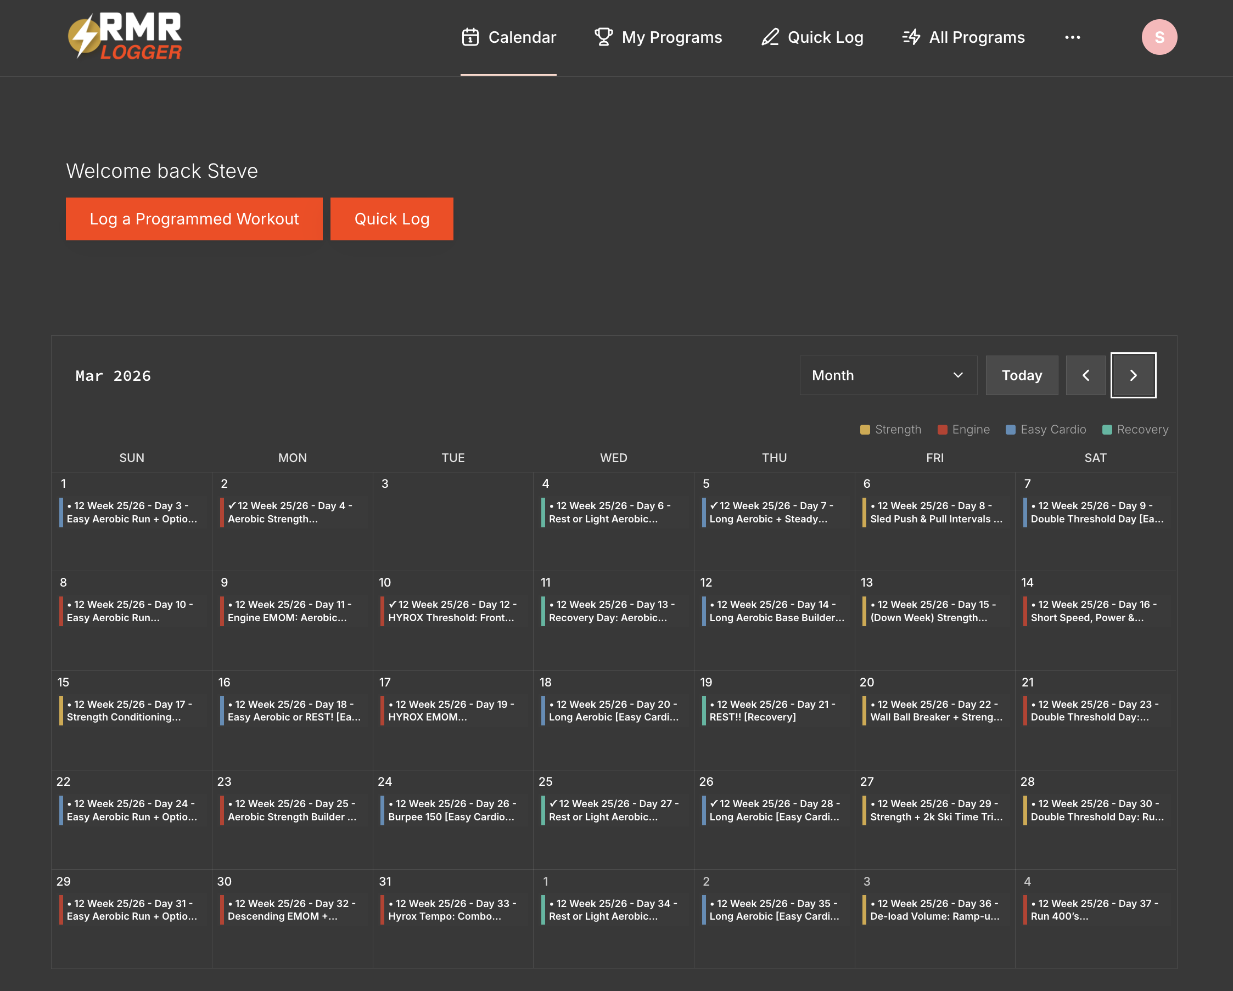Screen dimensions: 1233x991
Task: Click the Engine red legend swatch
Action: coord(942,430)
